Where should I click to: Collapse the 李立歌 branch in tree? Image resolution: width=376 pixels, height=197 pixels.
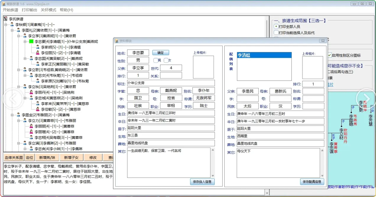point(19,70)
